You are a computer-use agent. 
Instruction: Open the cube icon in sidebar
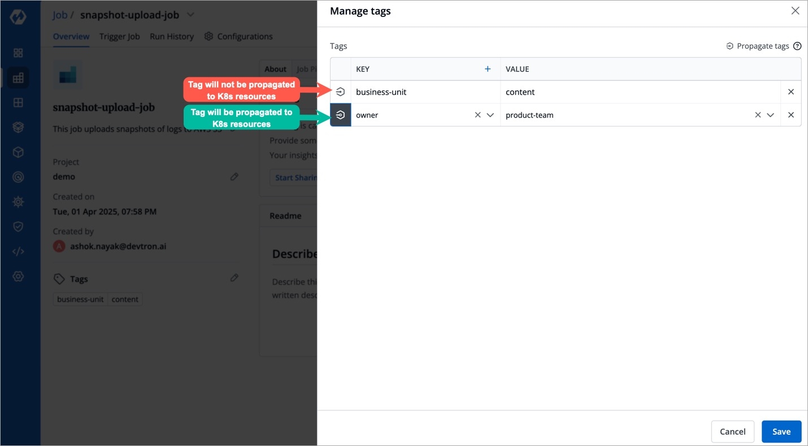[x=18, y=152]
